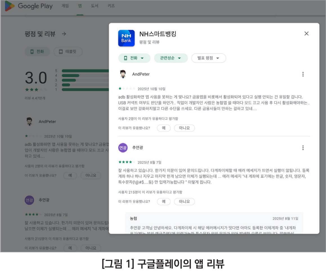The image size is (326, 272).
Task: Click 아니요 under AndPeter's review in dialog
Action: (x=185, y=128)
